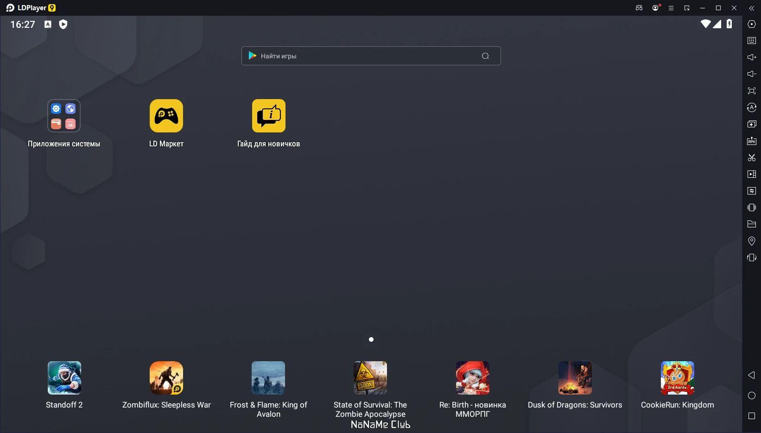Open the shared folder sidebar icon
The height and width of the screenshot is (433, 761).
coord(752,224)
